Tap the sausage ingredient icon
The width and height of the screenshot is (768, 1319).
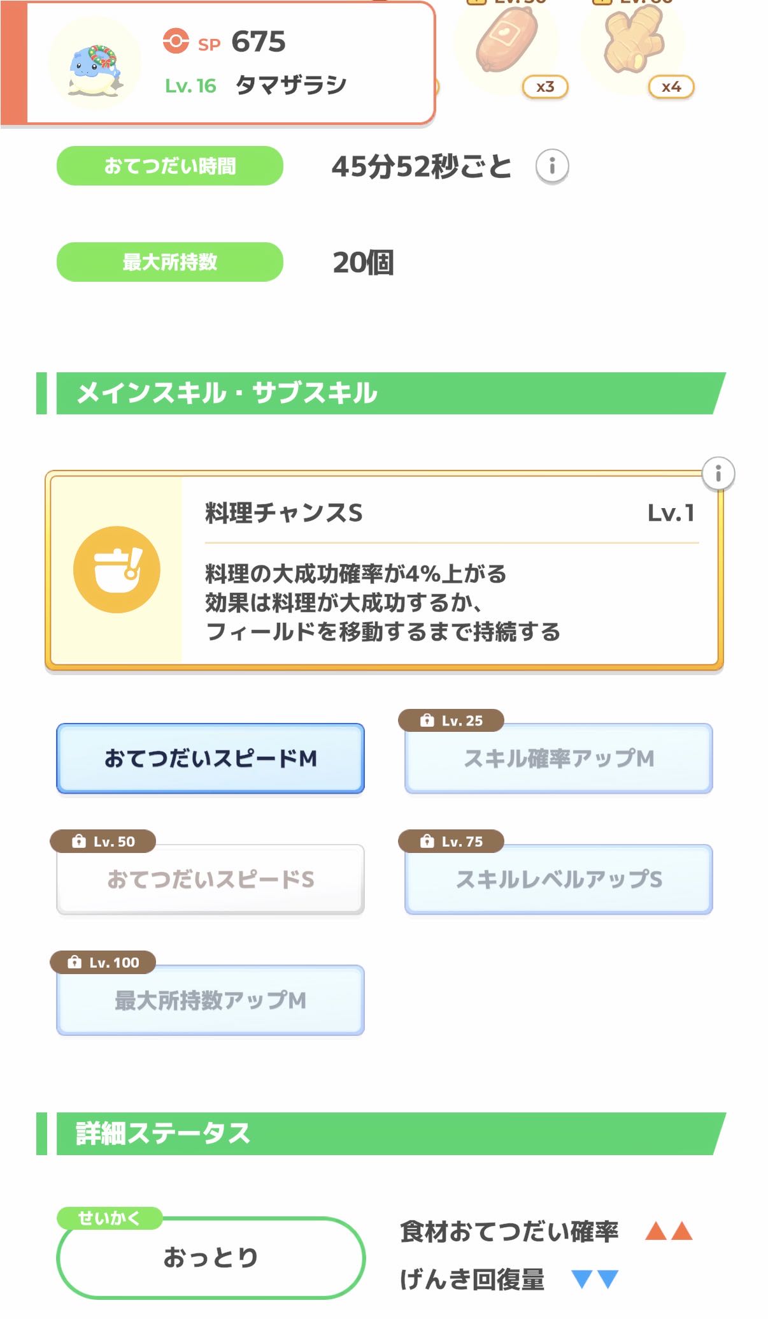click(507, 41)
